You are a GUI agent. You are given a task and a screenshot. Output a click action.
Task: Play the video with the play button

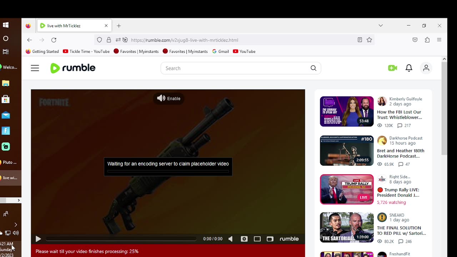pyautogui.click(x=38, y=239)
